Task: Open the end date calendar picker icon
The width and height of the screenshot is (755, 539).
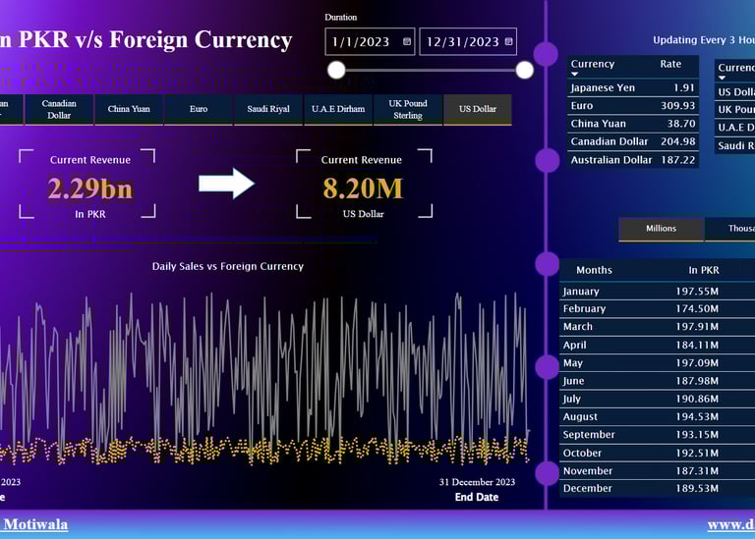Action: 508,42
